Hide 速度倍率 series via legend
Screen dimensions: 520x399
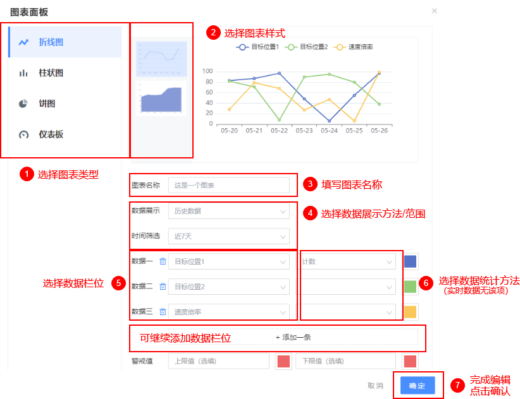[x=354, y=47]
